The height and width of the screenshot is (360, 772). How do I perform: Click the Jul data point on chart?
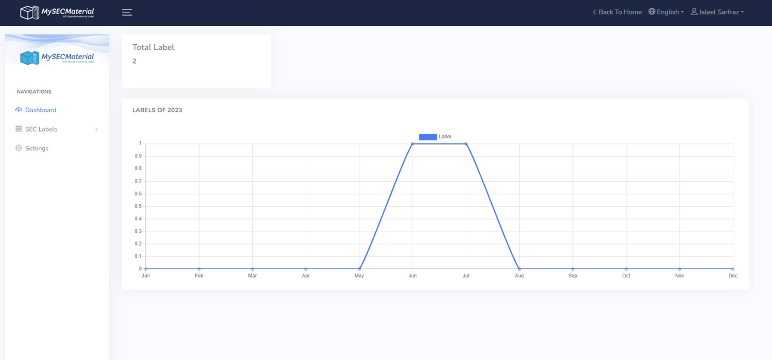[x=466, y=143]
